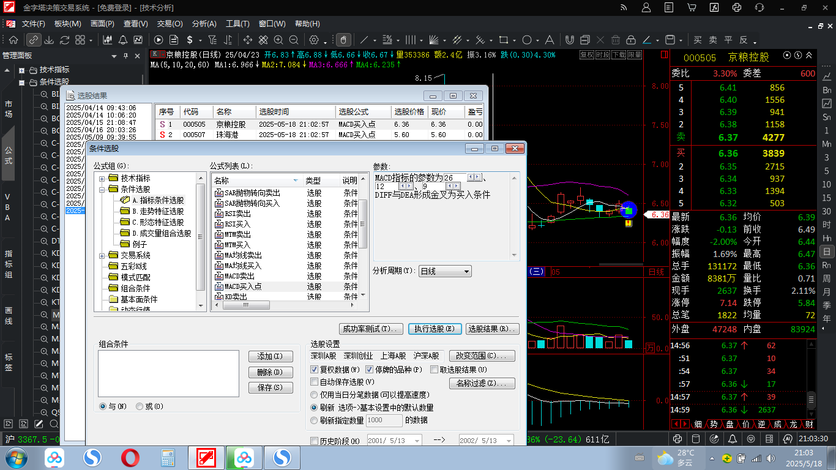Click the 改变范围(C) button
836x470 pixels.
coord(482,356)
